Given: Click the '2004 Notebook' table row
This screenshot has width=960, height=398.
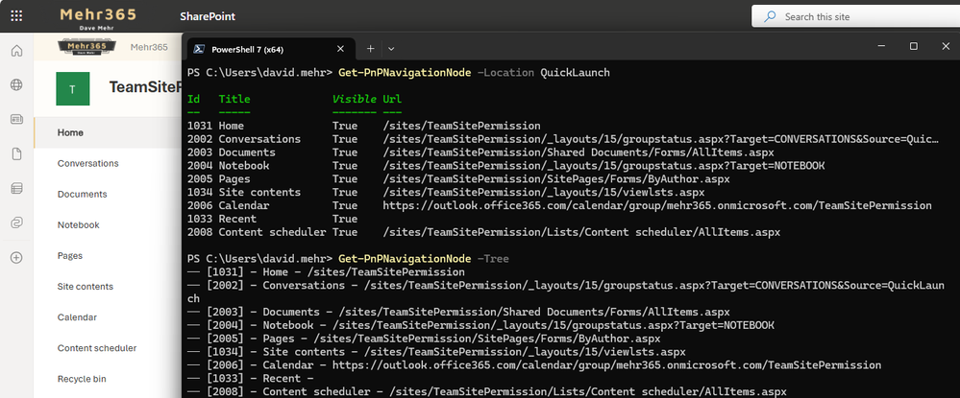Looking at the screenshot, I should [x=505, y=166].
